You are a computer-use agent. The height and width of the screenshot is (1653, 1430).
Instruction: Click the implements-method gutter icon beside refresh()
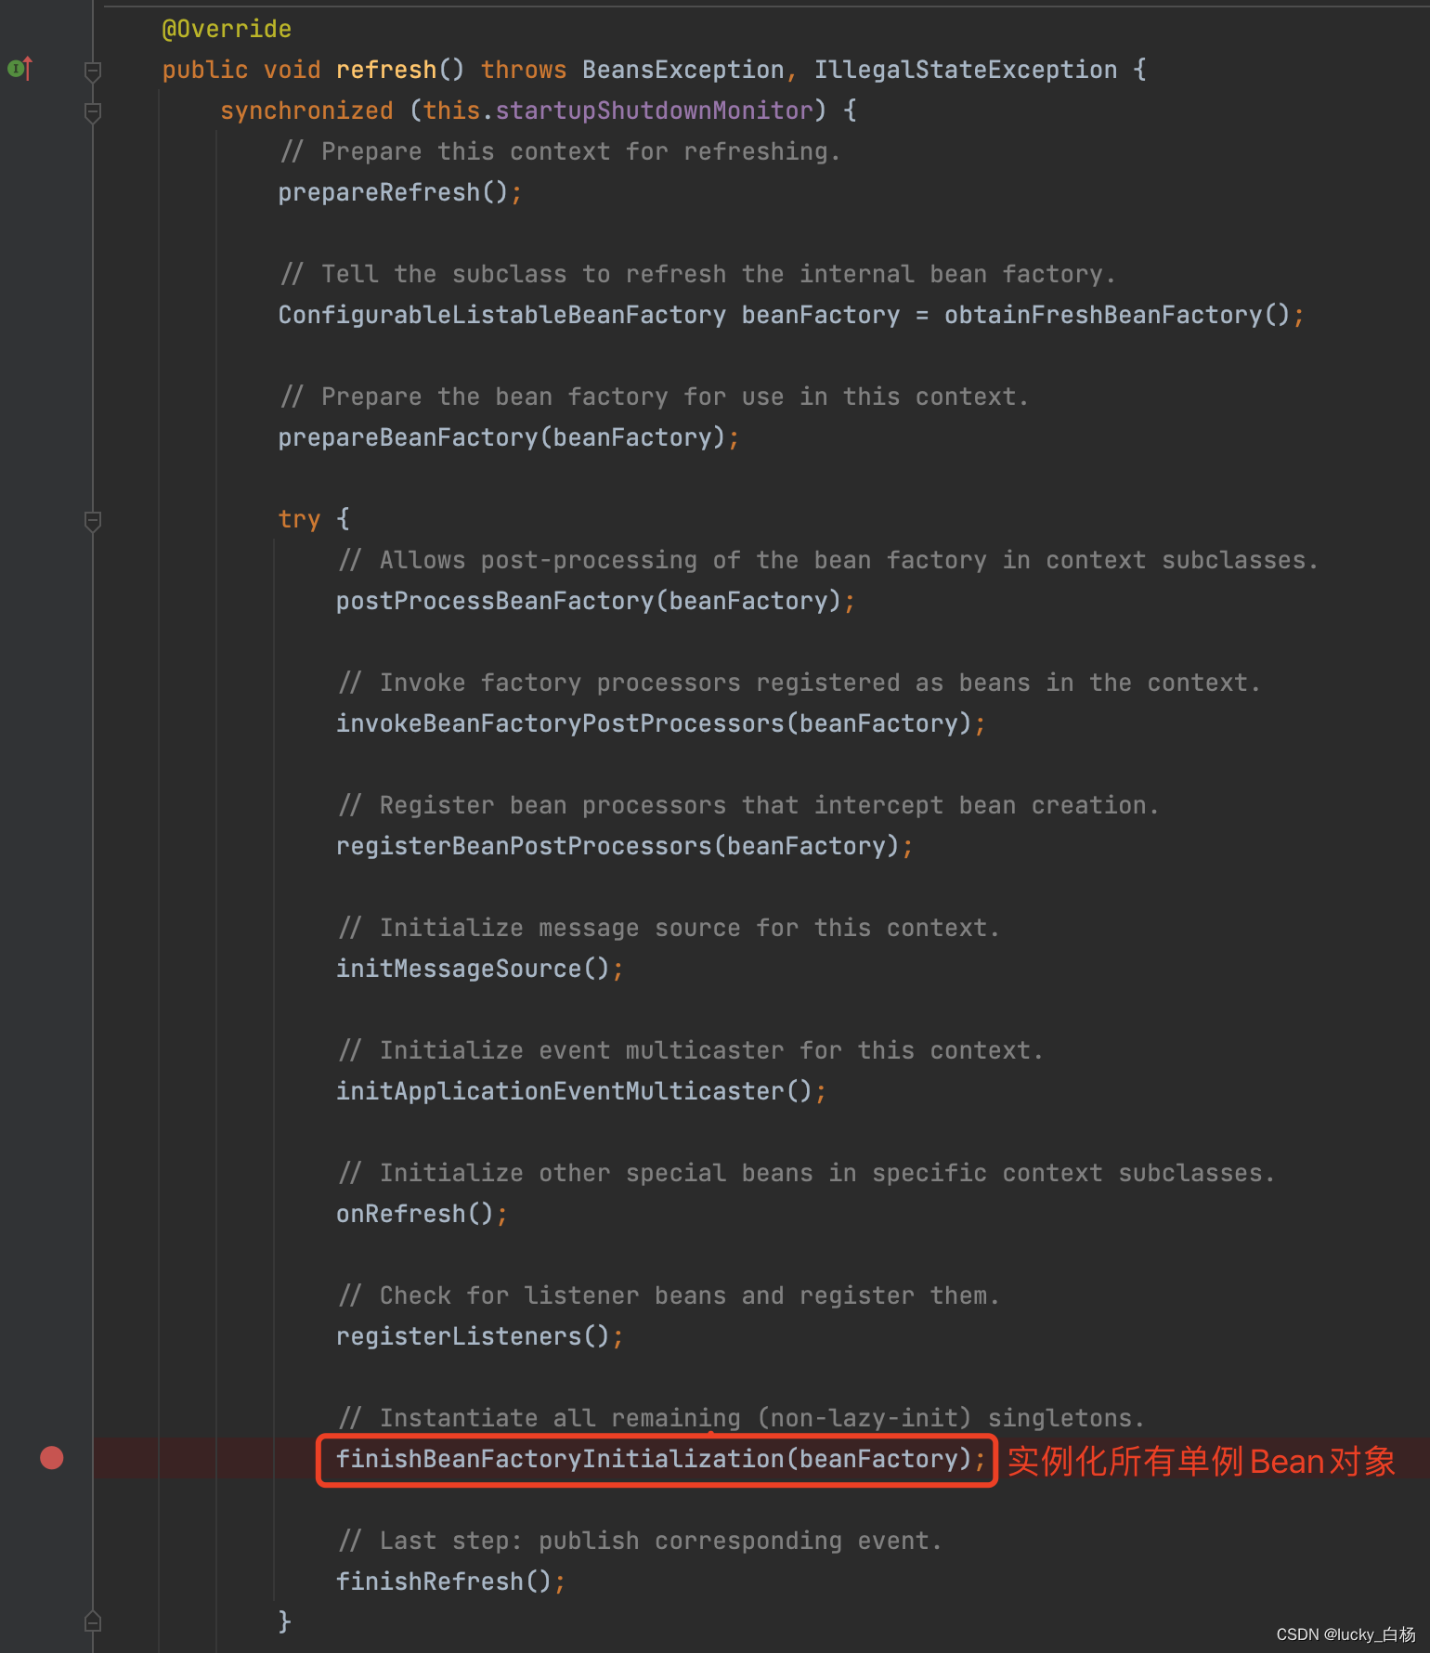click(19, 69)
